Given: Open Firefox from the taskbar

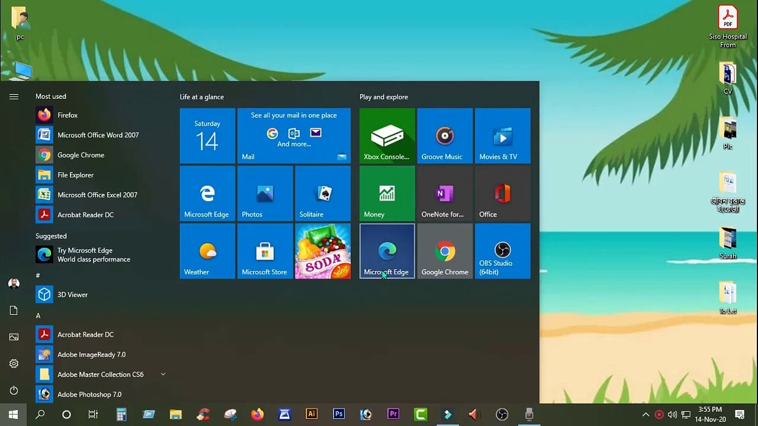Looking at the screenshot, I should pos(257,415).
